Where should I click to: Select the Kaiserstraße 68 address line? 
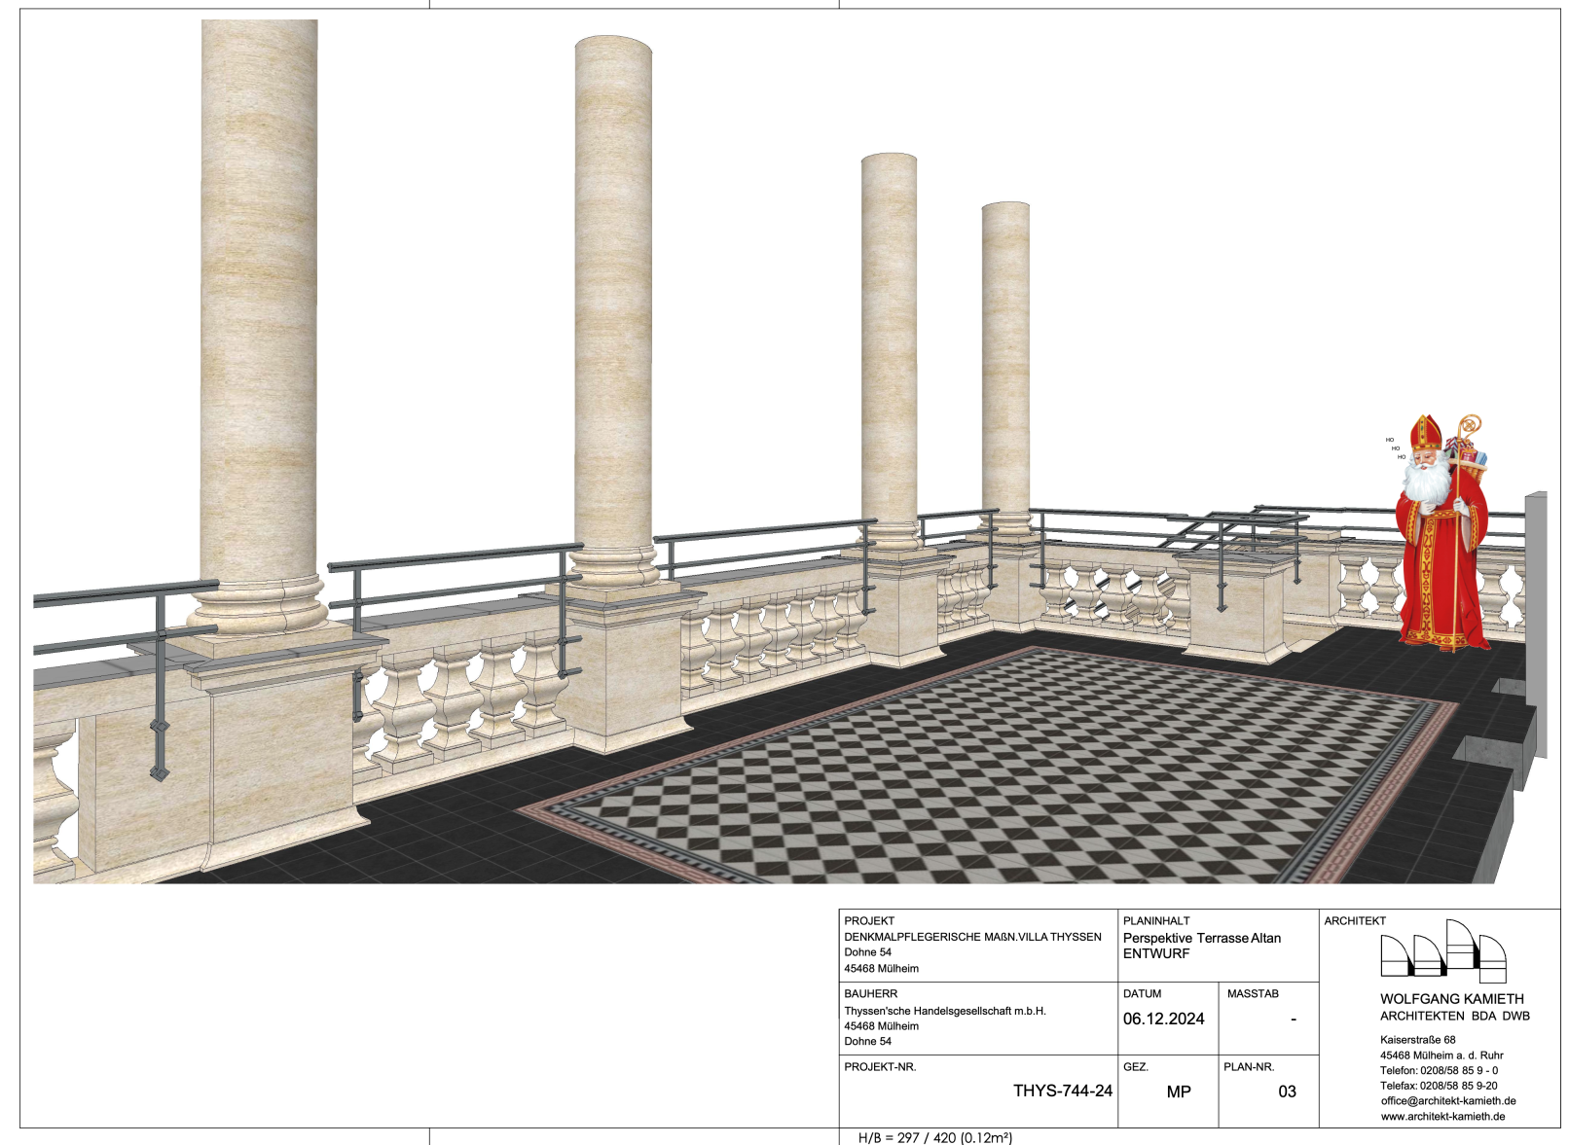1417,1040
